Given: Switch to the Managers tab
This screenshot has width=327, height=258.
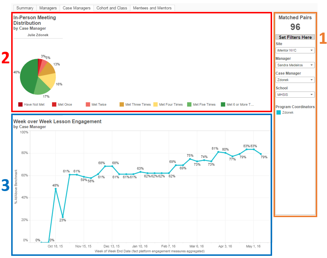Looking at the screenshot, I should coord(48,8).
